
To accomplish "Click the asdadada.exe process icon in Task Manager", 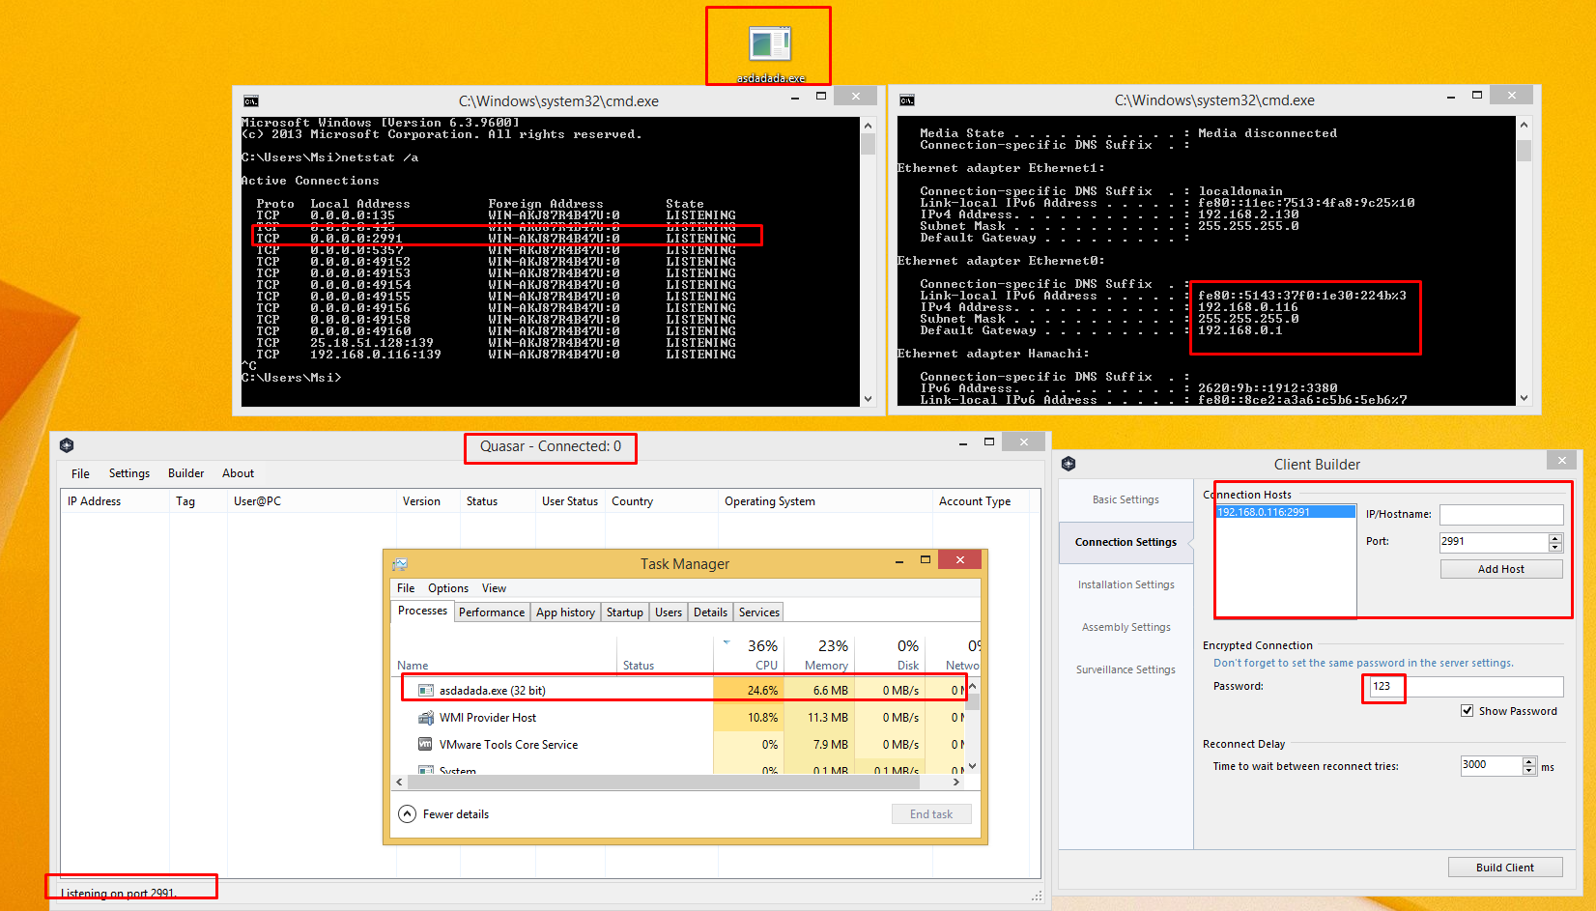I will (425, 690).
